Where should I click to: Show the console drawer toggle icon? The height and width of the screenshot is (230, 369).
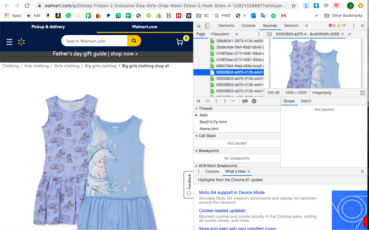[362, 93]
